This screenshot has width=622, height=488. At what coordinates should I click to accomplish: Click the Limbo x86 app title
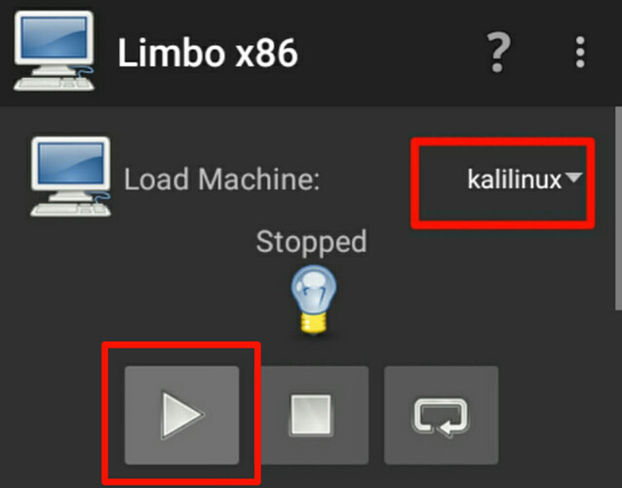click(x=208, y=53)
